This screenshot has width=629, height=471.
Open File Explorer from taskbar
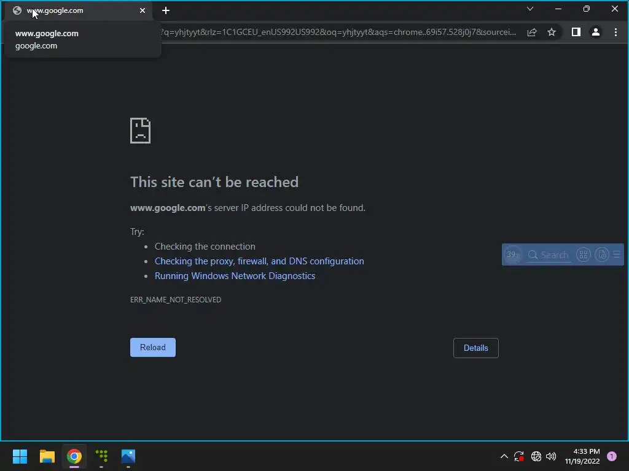[47, 456]
